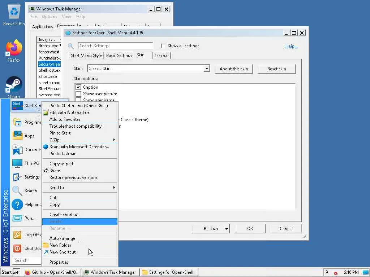370x277 pixels.
Task: Select the Start Screen icon in start menu
Action: click(17, 106)
